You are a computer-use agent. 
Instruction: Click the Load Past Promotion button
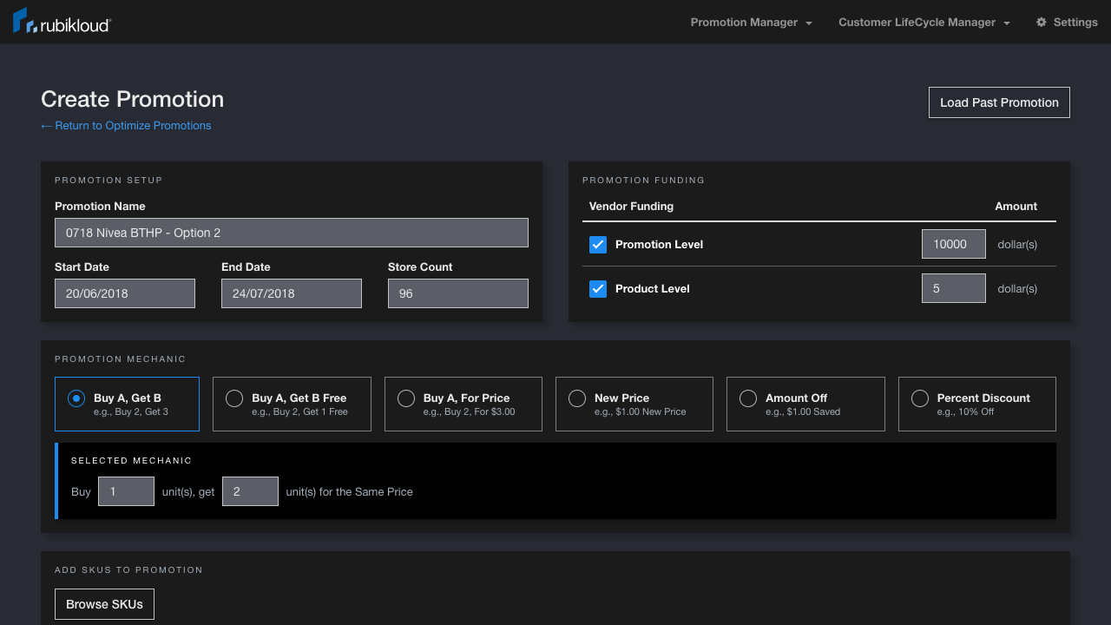point(999,102)
